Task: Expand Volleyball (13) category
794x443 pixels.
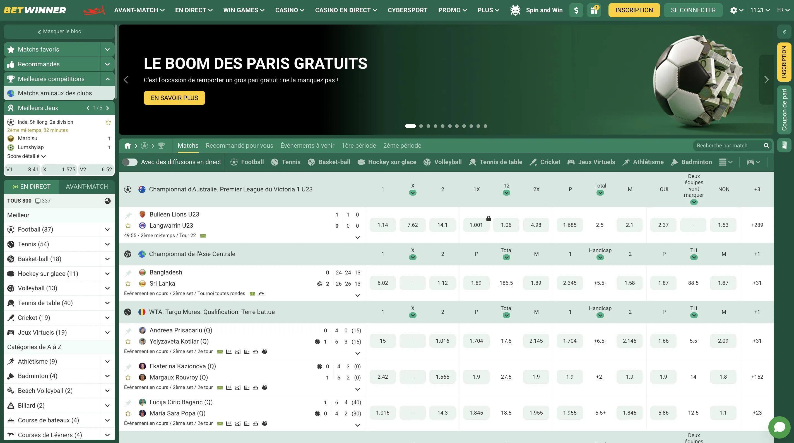Action: point(107,288)
